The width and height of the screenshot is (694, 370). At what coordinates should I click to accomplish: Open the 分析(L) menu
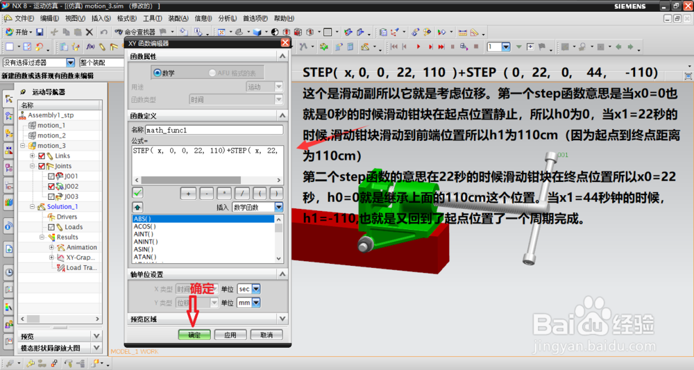(227, 18)
